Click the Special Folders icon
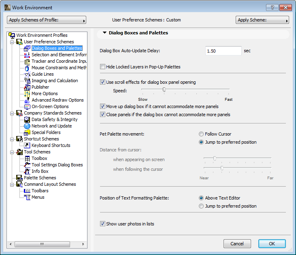 [x=27, y=132]
